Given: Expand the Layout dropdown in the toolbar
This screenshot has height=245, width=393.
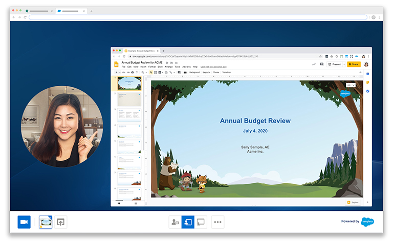Looking at the screenshot, I should 206,72.
